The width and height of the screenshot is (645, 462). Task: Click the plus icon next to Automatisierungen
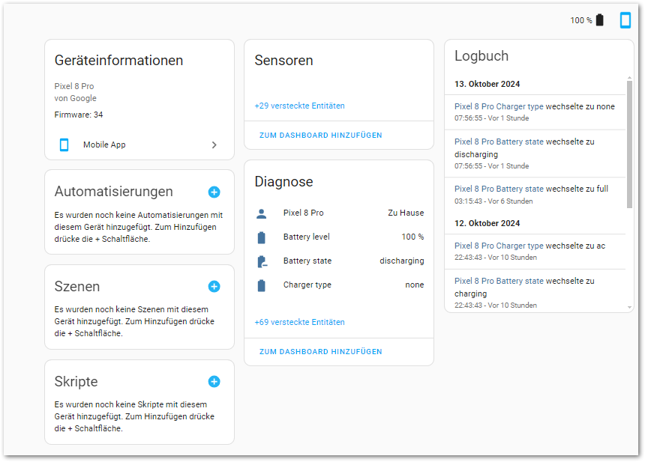click(214, 192)
